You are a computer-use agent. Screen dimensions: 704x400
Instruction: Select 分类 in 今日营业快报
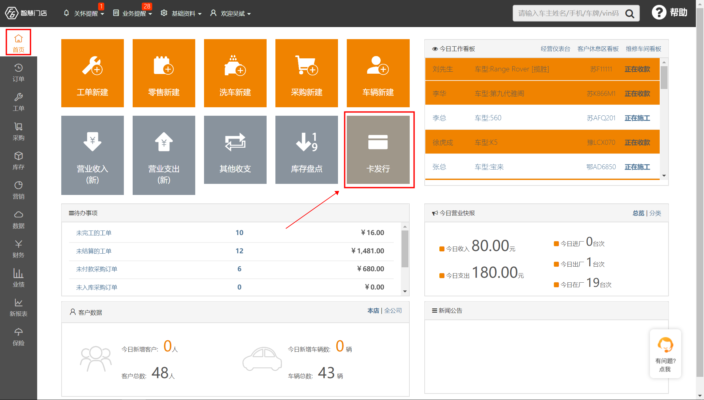[655, 213]
